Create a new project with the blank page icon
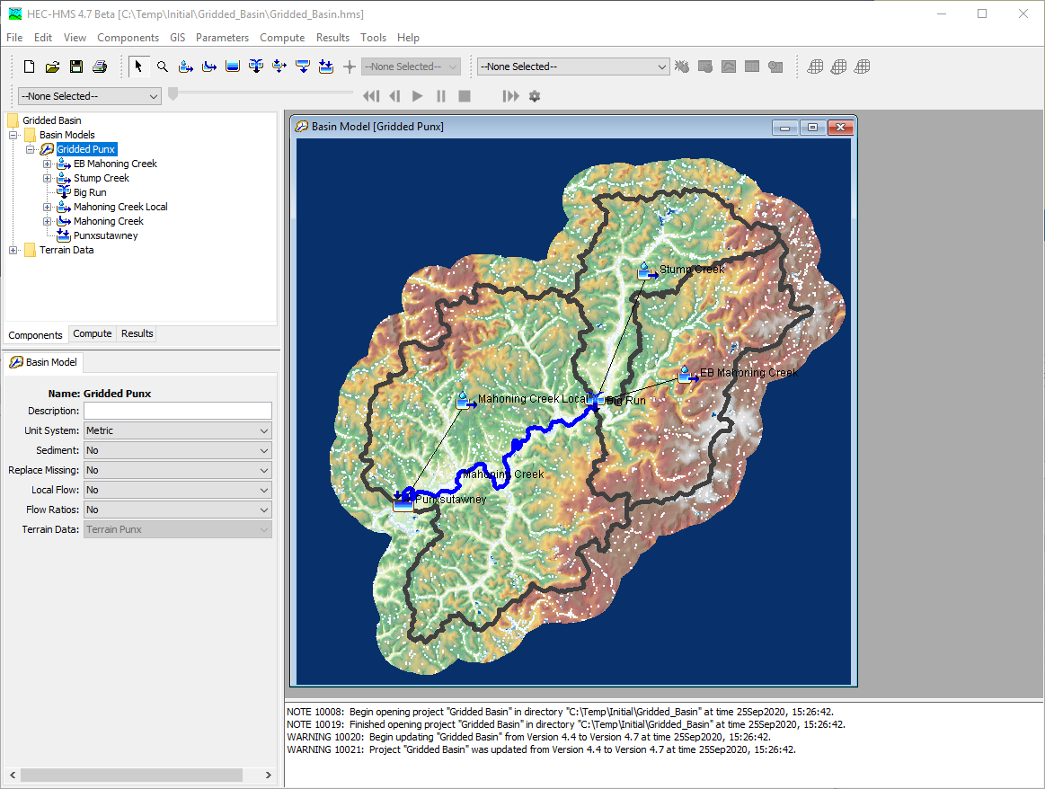 click(29, 66)
